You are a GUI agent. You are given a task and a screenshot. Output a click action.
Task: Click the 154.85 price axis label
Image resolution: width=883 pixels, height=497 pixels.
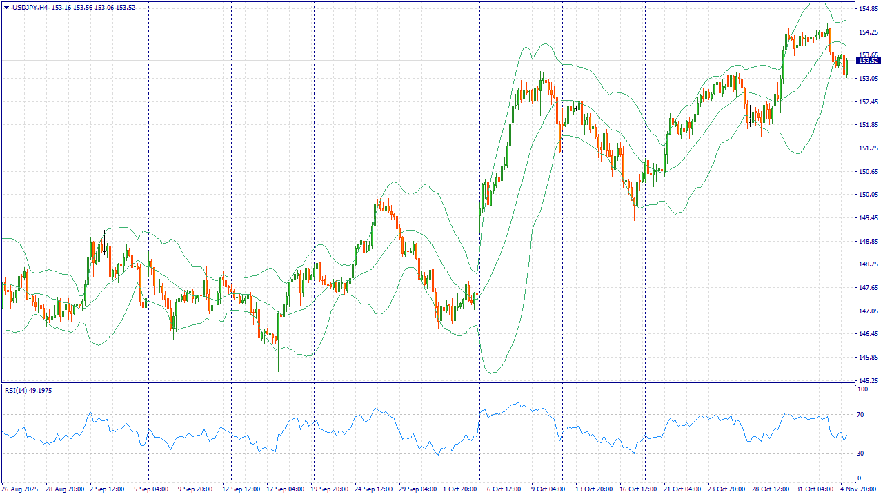click(x=867, y=9)
